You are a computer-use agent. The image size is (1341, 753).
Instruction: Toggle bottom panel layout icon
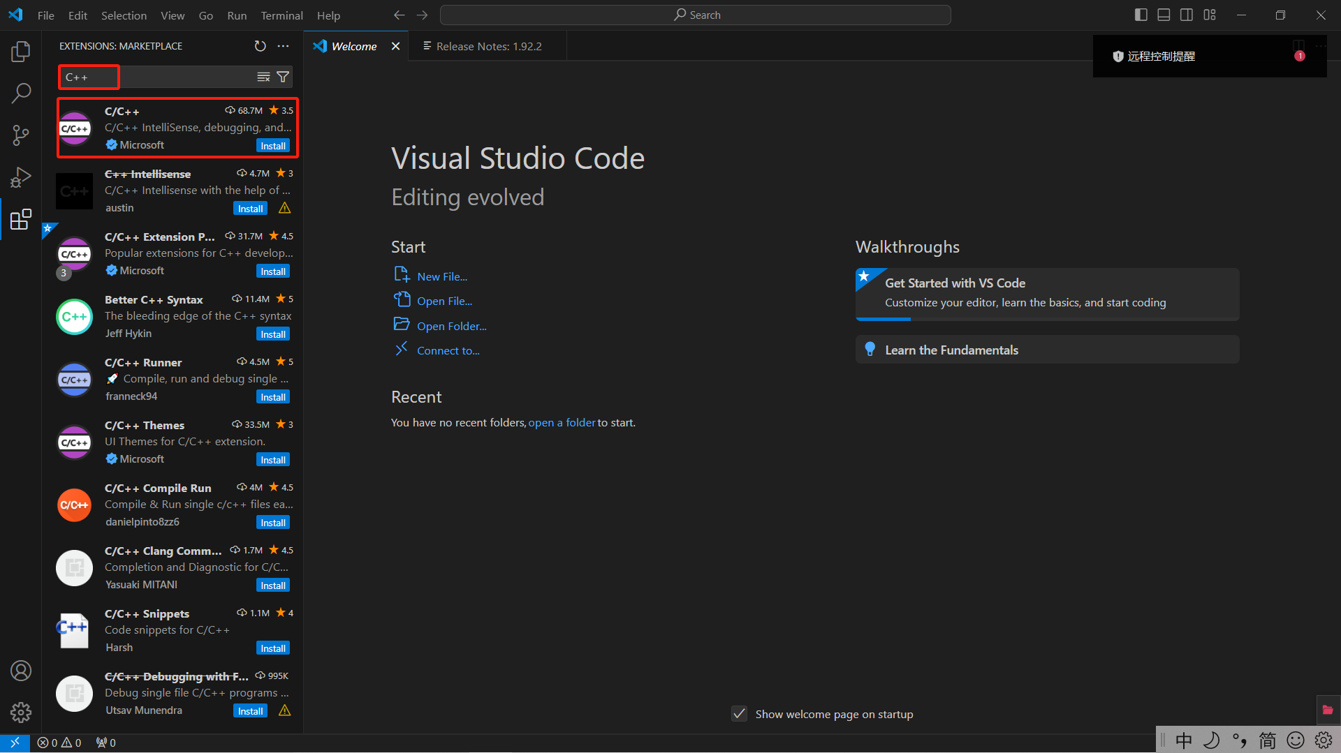pyautogui.click(x=1164, y=15)
